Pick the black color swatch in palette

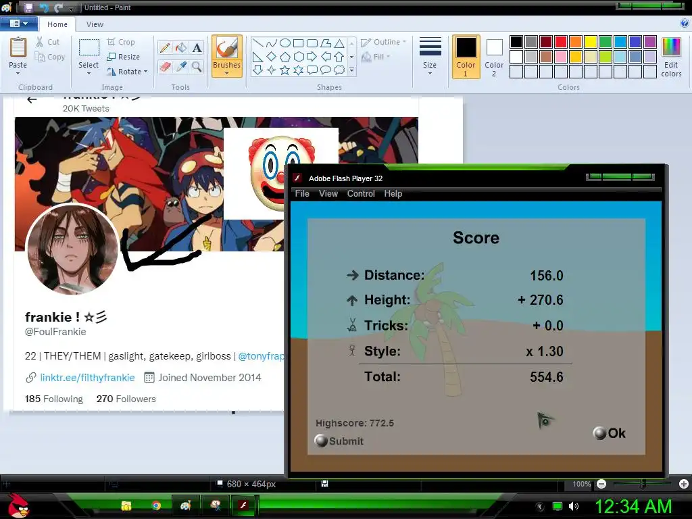(516, 42)
